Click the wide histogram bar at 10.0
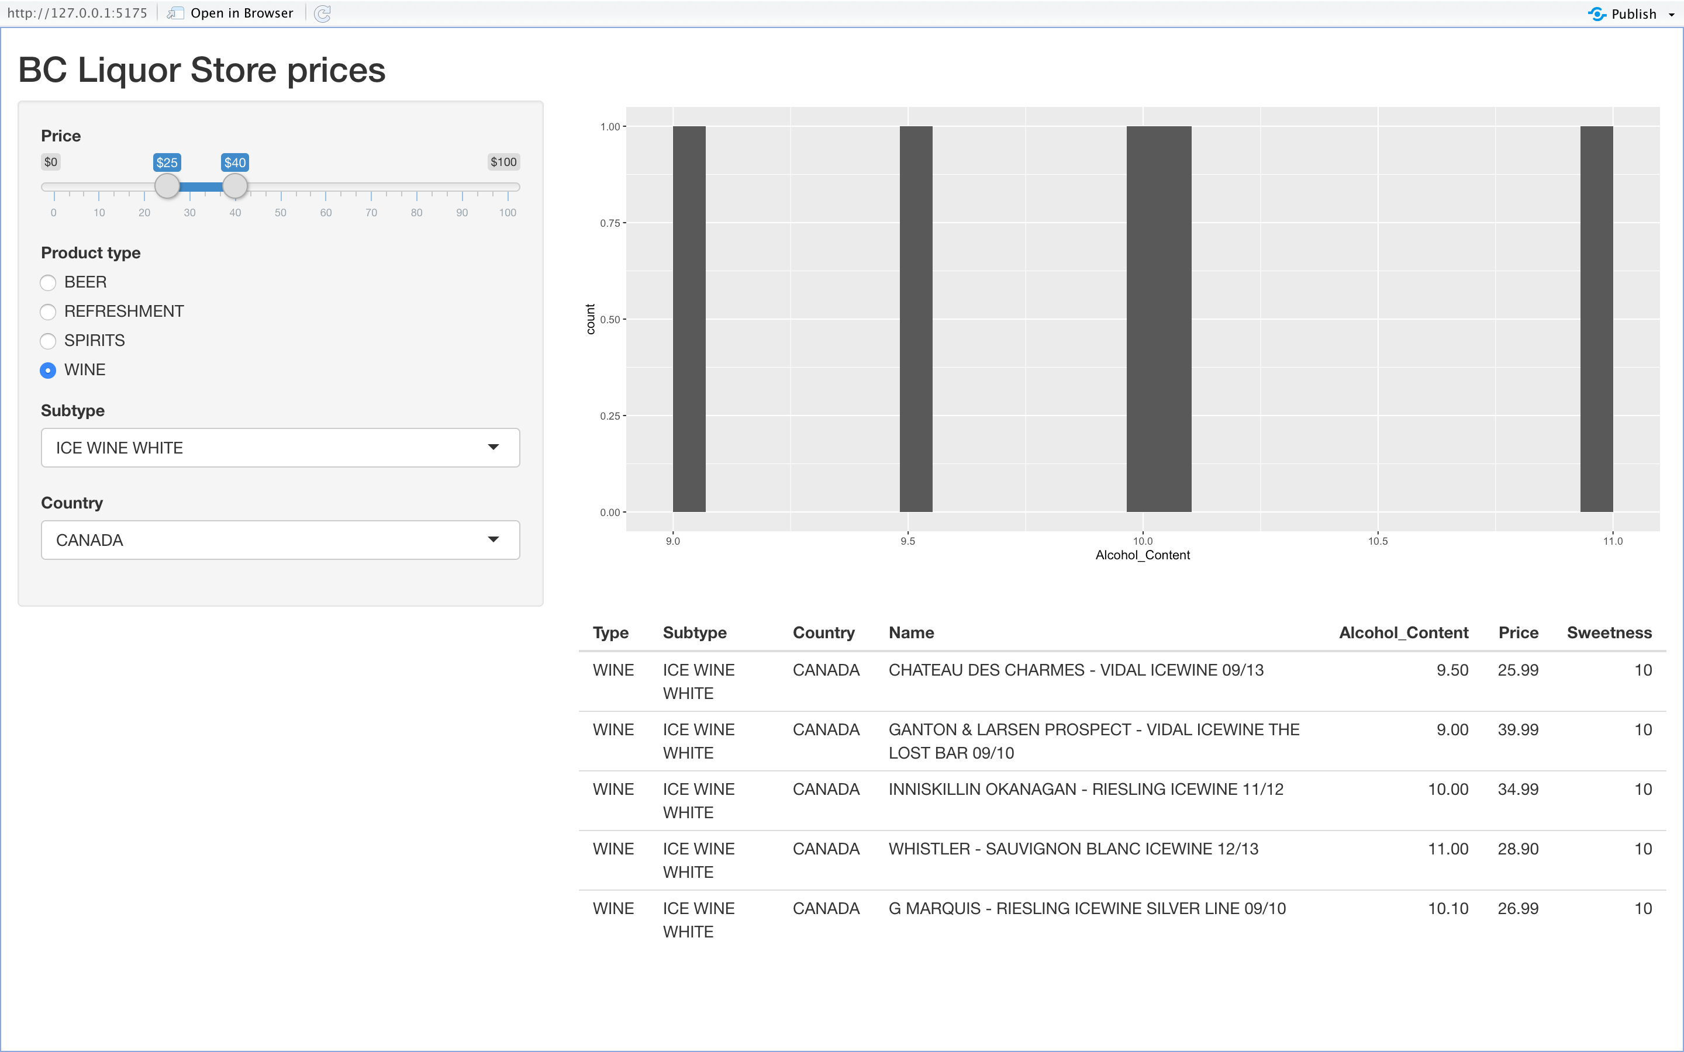 tap(1158, 319)
